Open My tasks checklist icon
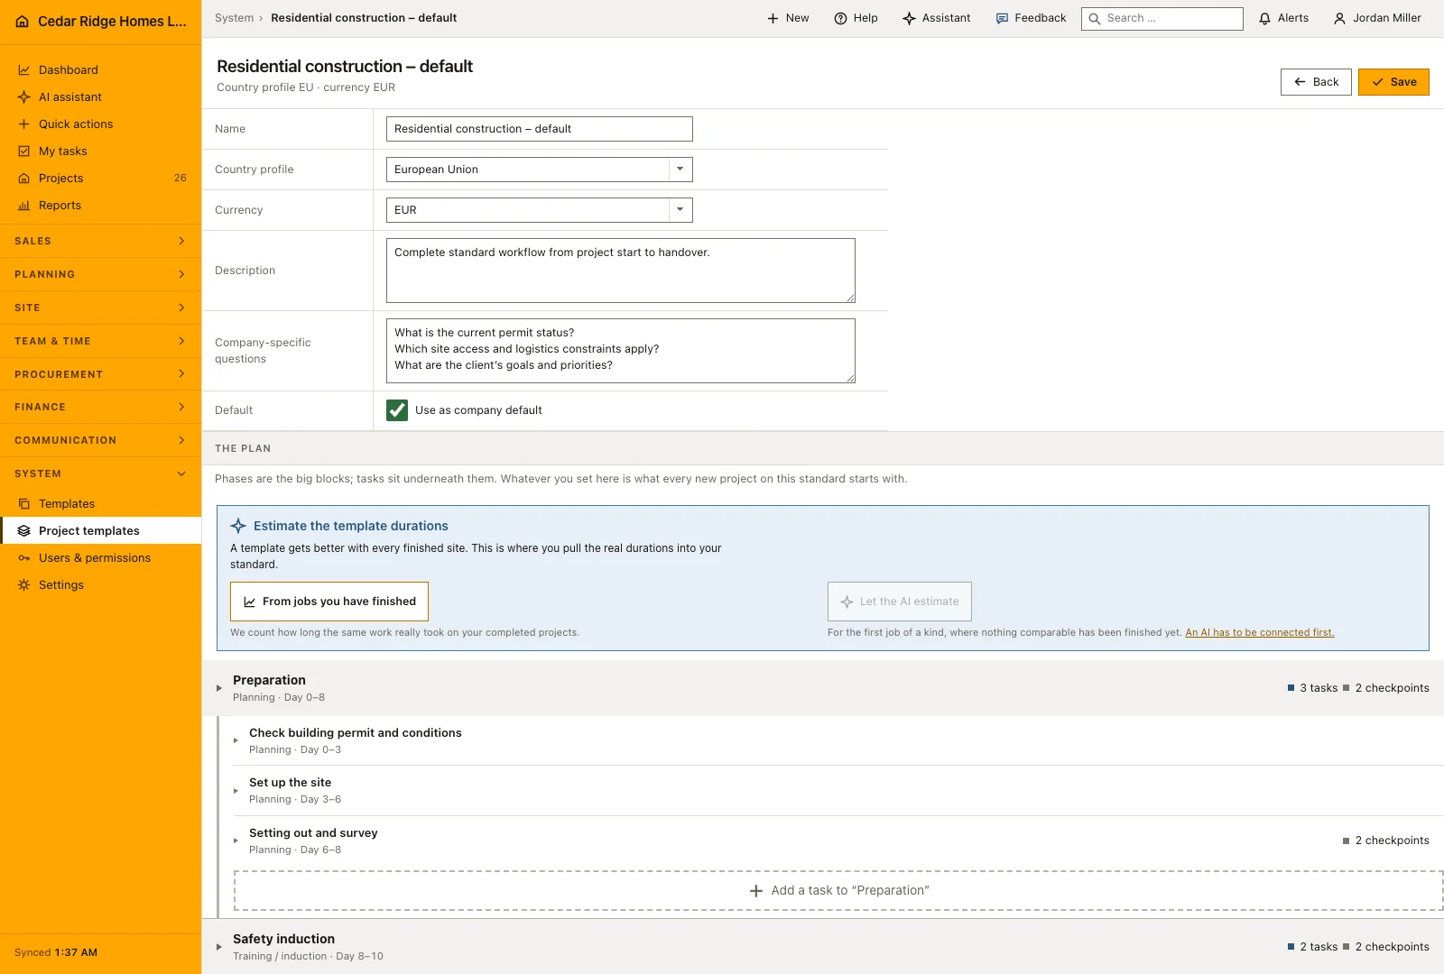This screenshot has width=1444, height=974. coord(24,152)
